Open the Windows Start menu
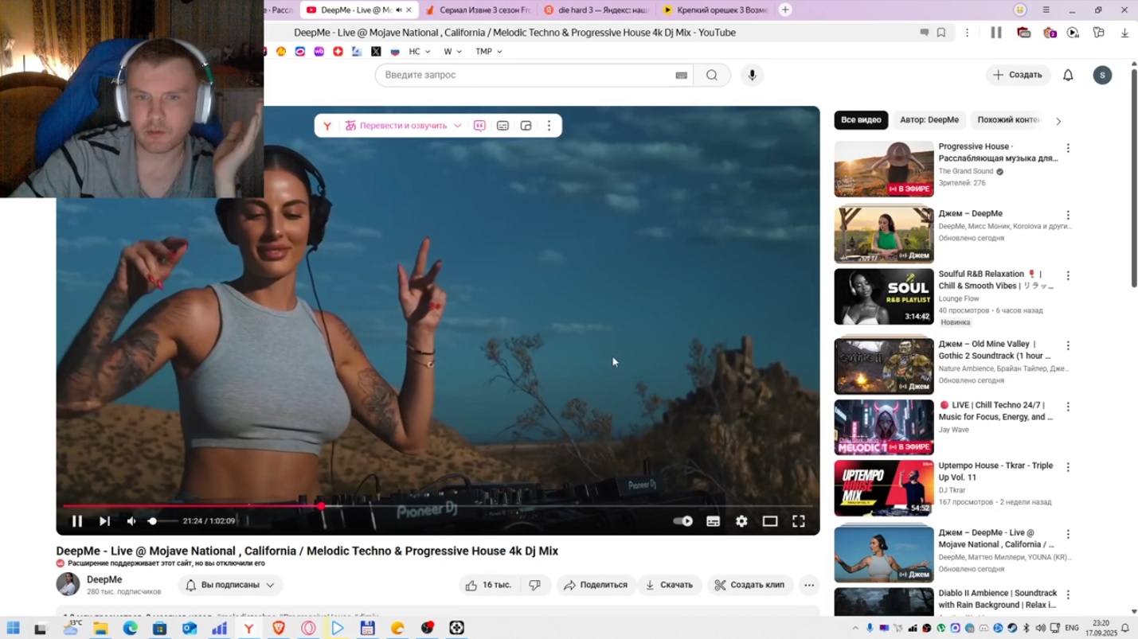 pos(13,628)
